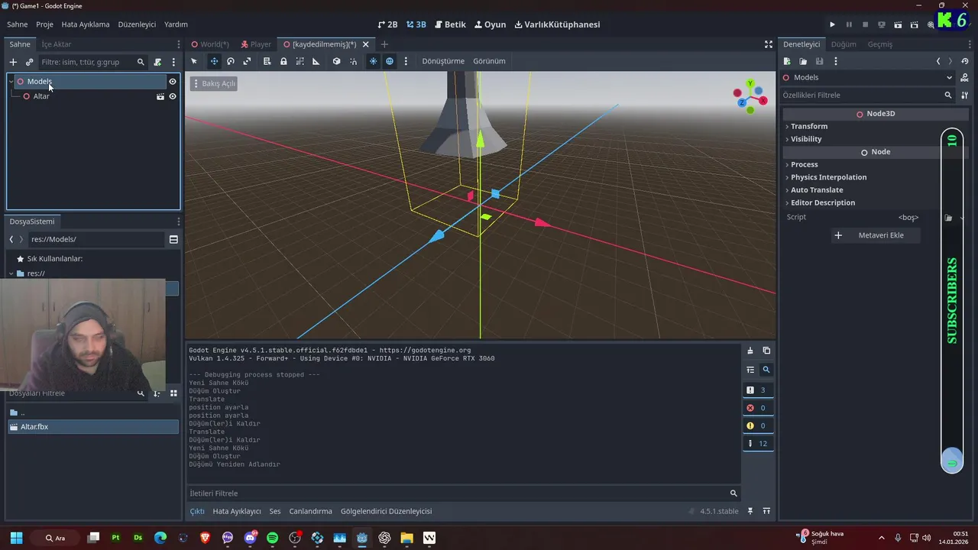Attach a script using the Scene dock icon
This screenshot has width=978, height=550.
click(157, 62)
